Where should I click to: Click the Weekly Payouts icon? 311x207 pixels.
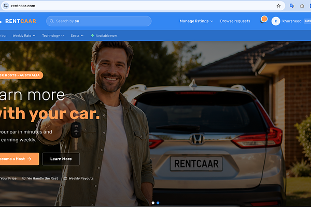pos(65,179)
